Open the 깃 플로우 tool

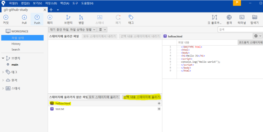(215, 17)
